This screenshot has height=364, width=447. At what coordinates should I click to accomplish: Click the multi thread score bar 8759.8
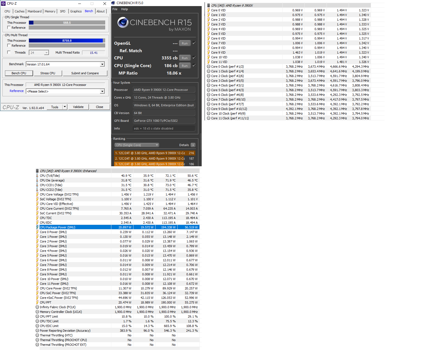coord(67,41)
